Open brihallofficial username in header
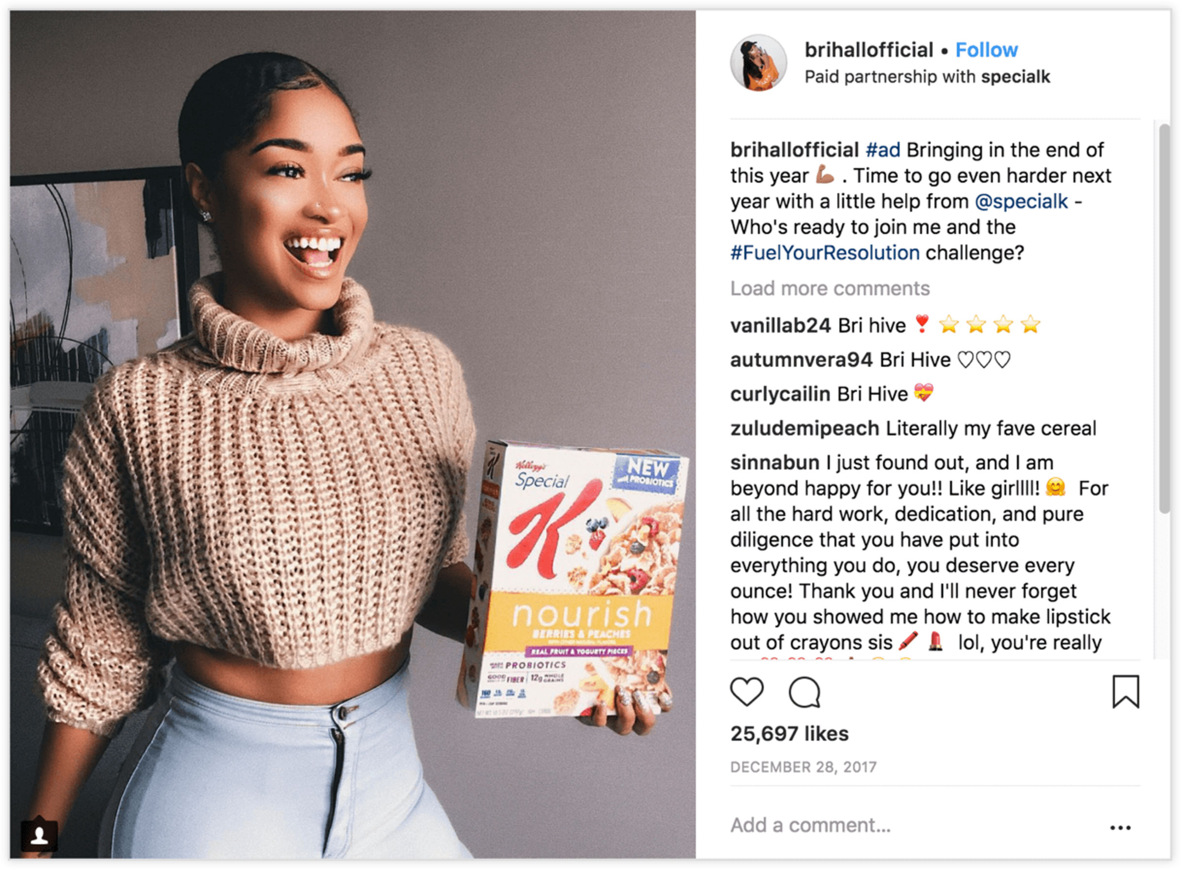 pos(869,50)
